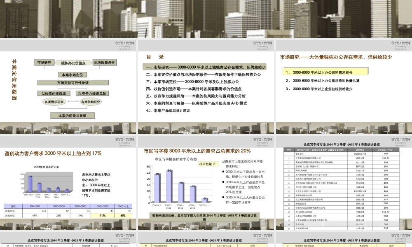Viewport: 412px width, 247px height.
Task: Click the 市场研究 box in the flowchart
Action: pyautogui.click(x=44, y=63)
